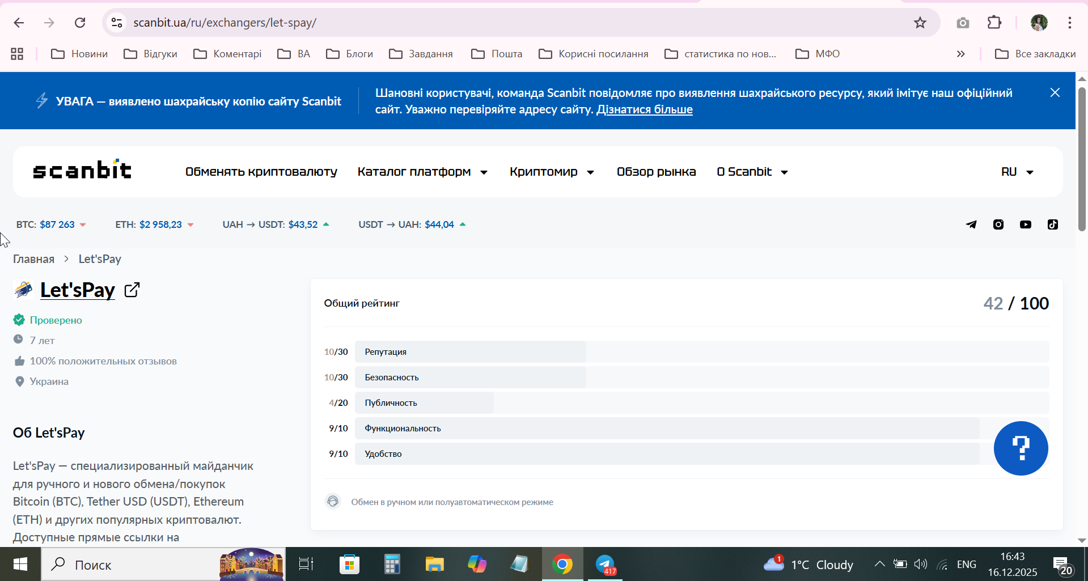Expand Криптомир dropdown menu

552,172
